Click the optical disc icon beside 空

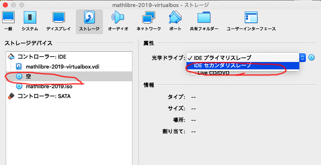coord(19,76)
